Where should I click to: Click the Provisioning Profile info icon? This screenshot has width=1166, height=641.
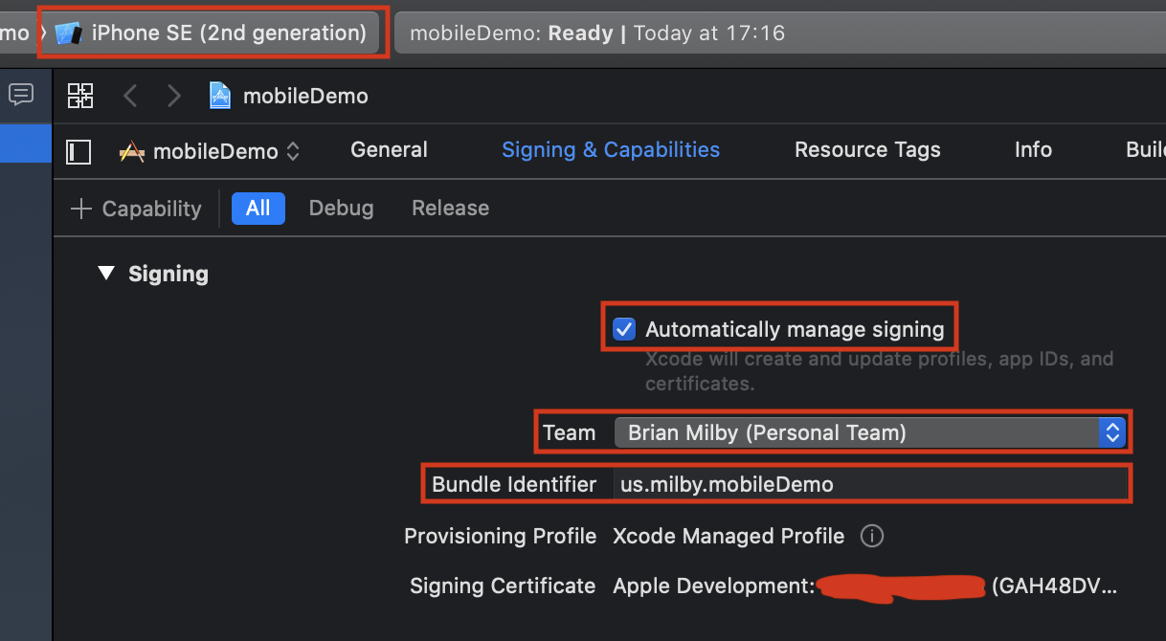coord(871,536)
